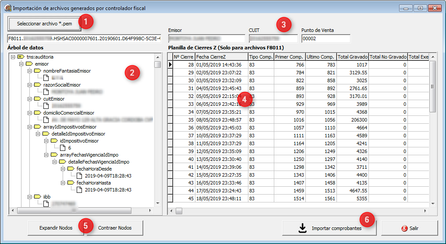Select the domicilioComercialEmisor tree item
The image size is (446, 244).
point(68,113)
